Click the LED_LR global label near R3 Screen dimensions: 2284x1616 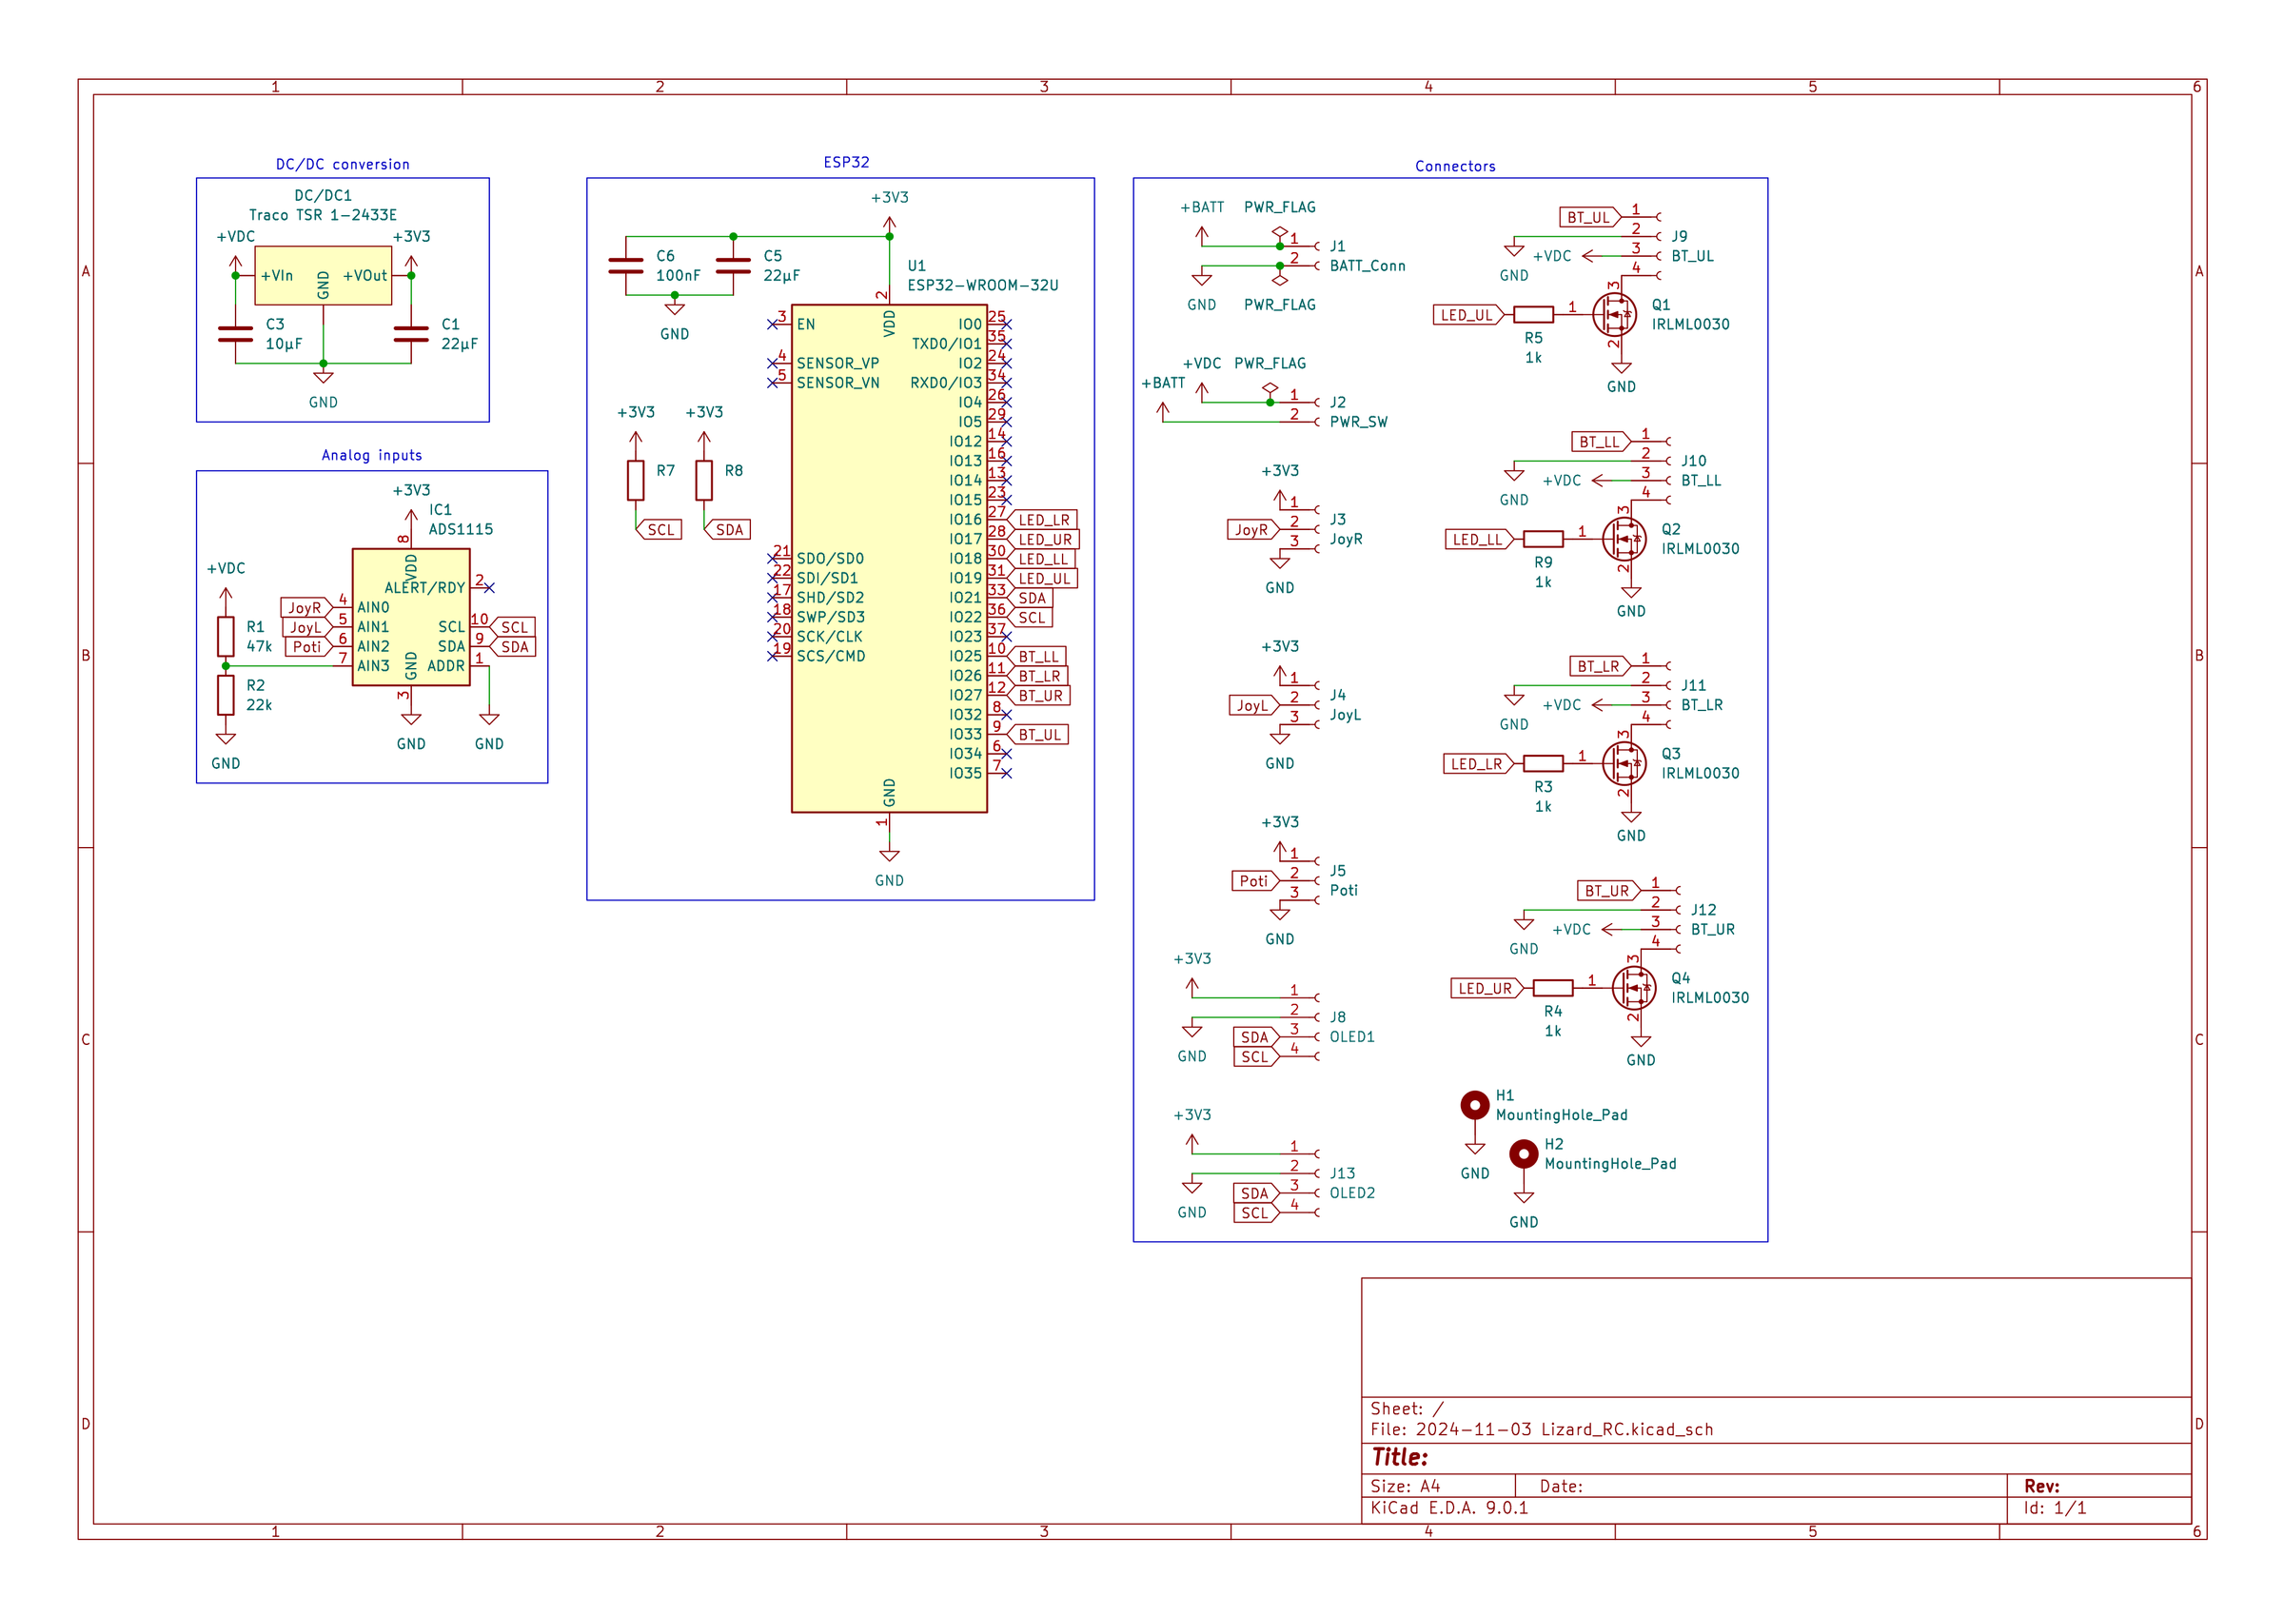[1479, 763]
